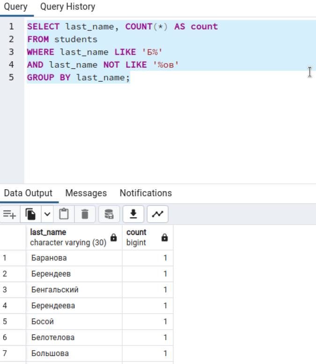Click the Берендеев cell

(74, 274)
